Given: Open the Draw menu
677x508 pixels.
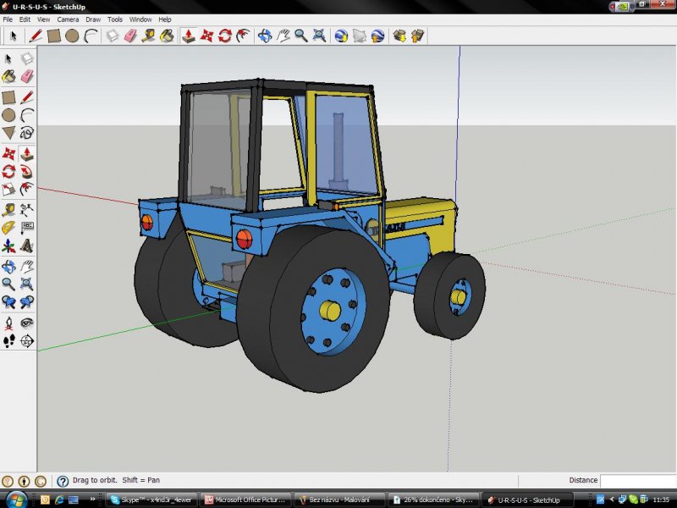Looking at the screenshot, I should [92, 19].
